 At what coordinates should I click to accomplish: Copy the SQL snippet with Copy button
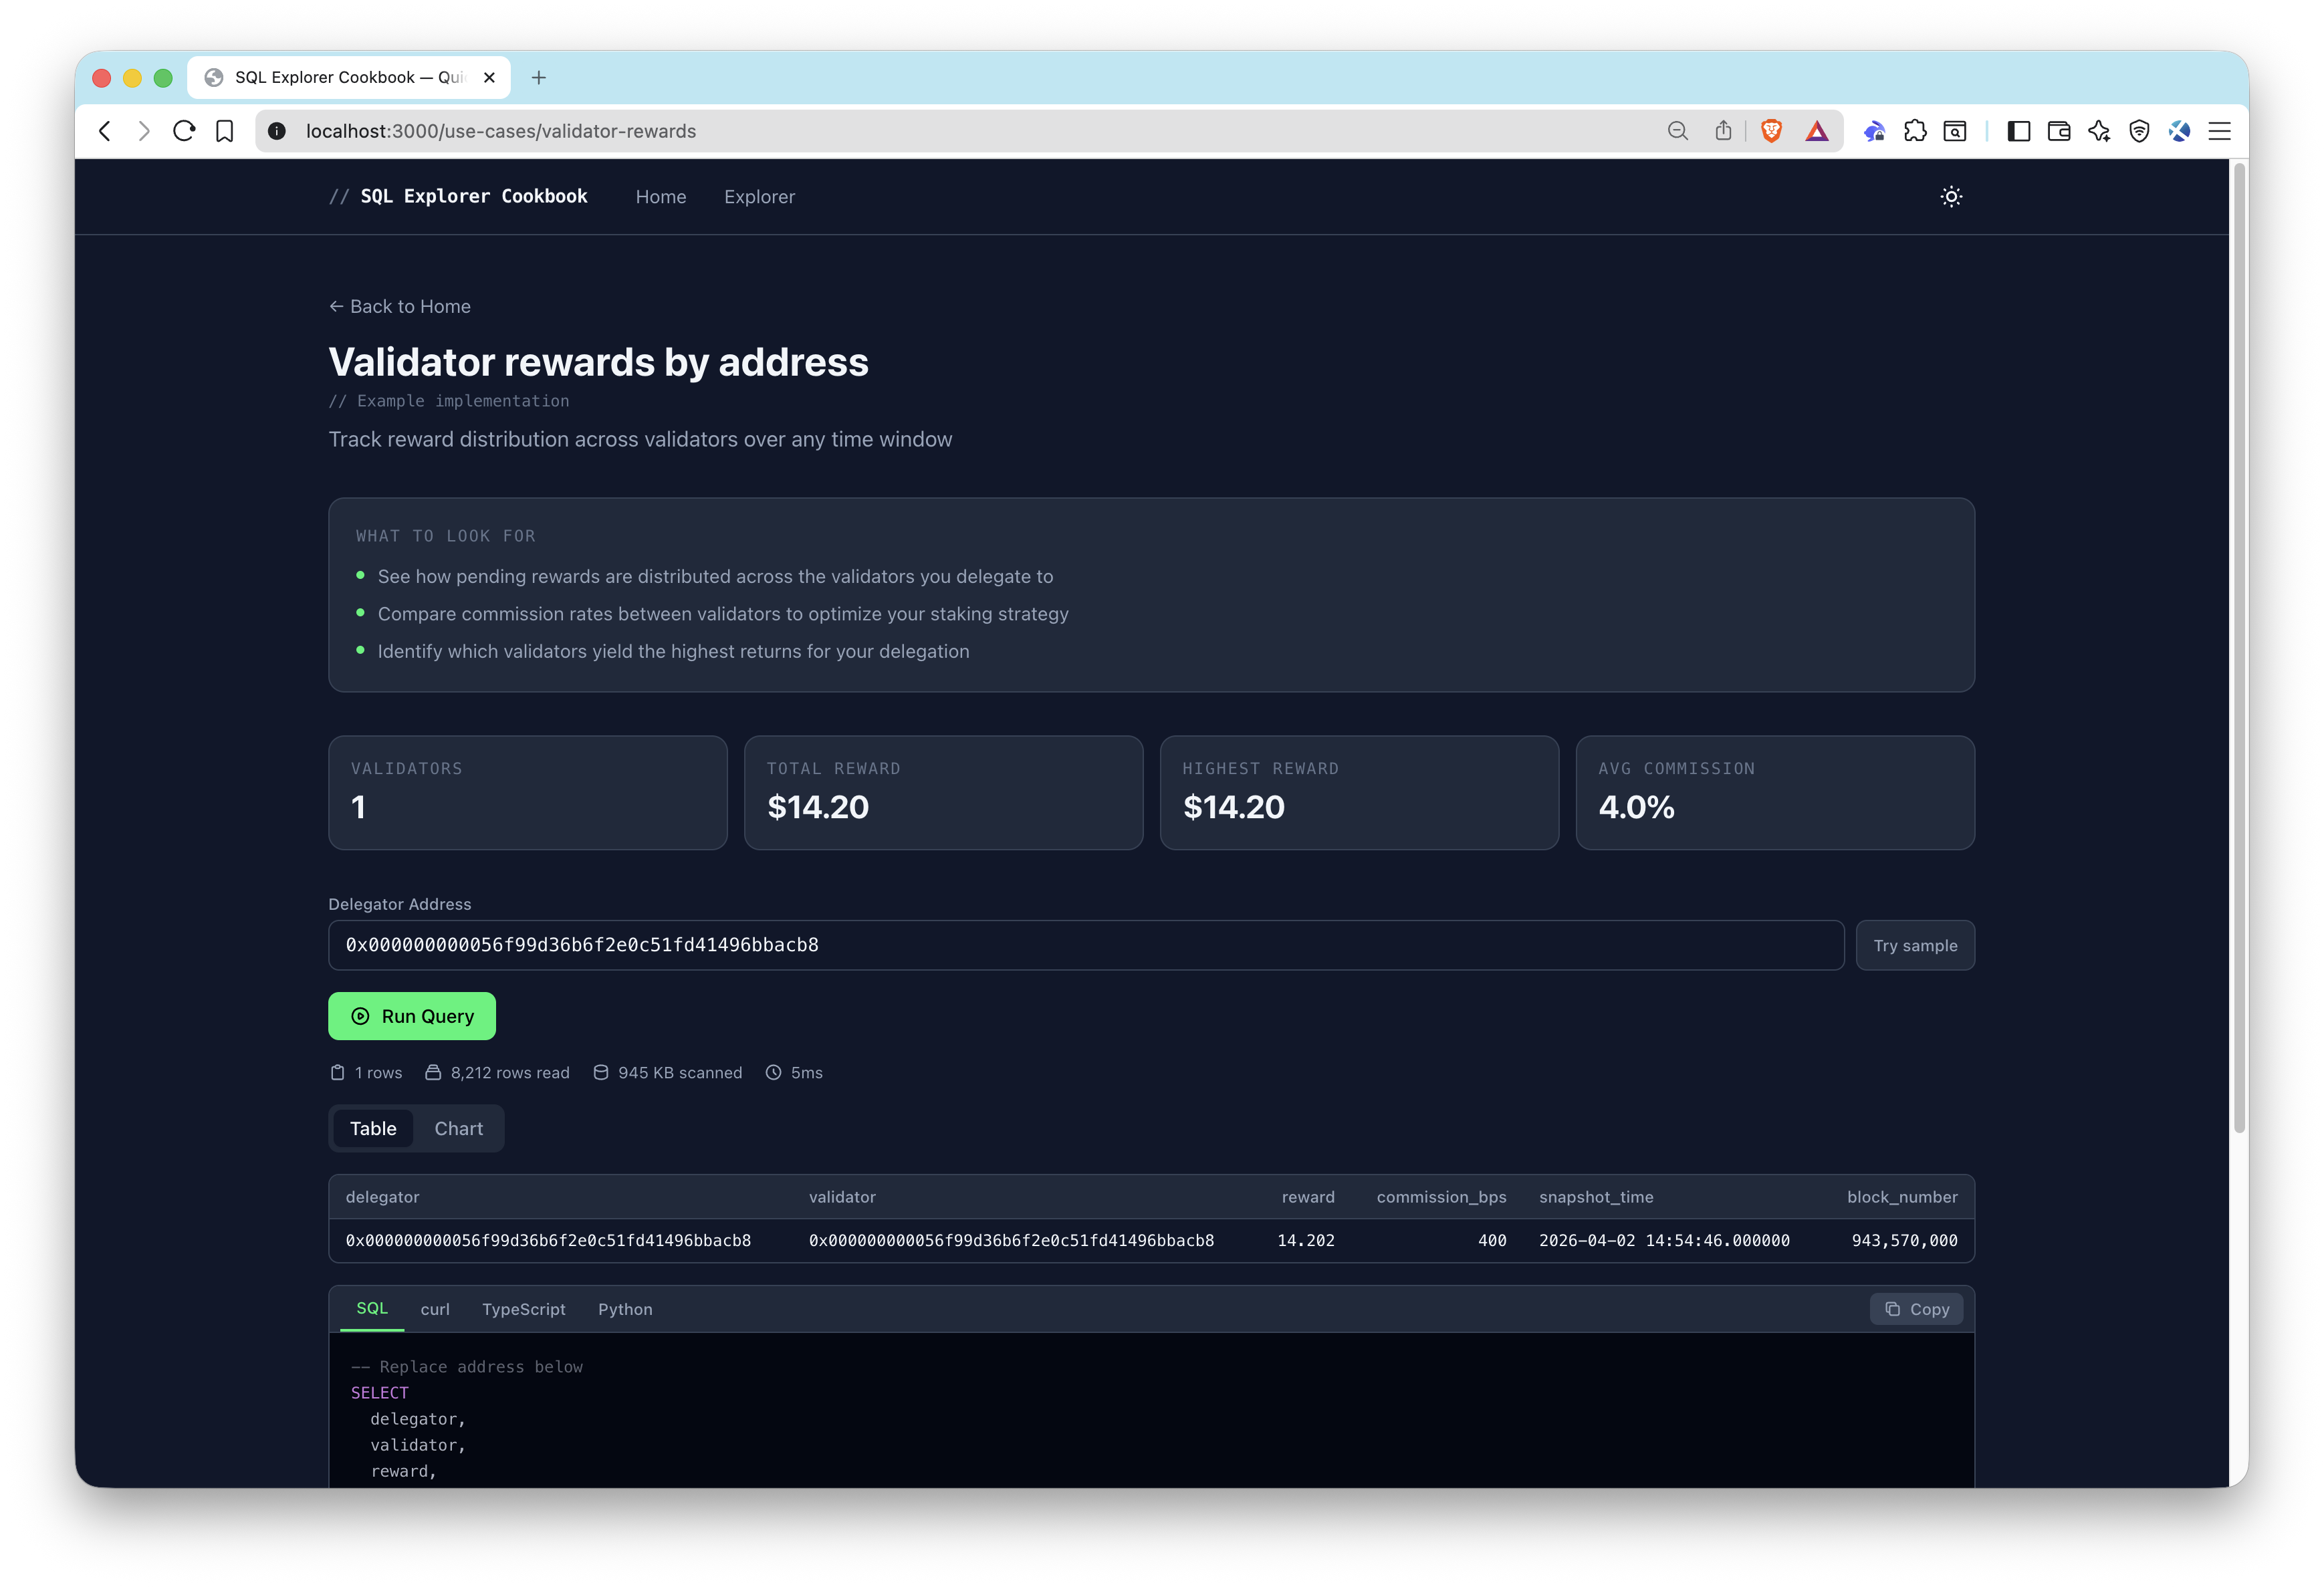[x=1915, y=1308]
